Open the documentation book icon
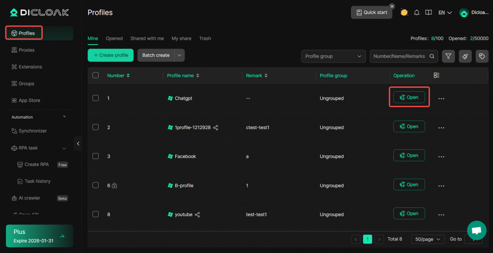The image size is (493, 253). 428,12
